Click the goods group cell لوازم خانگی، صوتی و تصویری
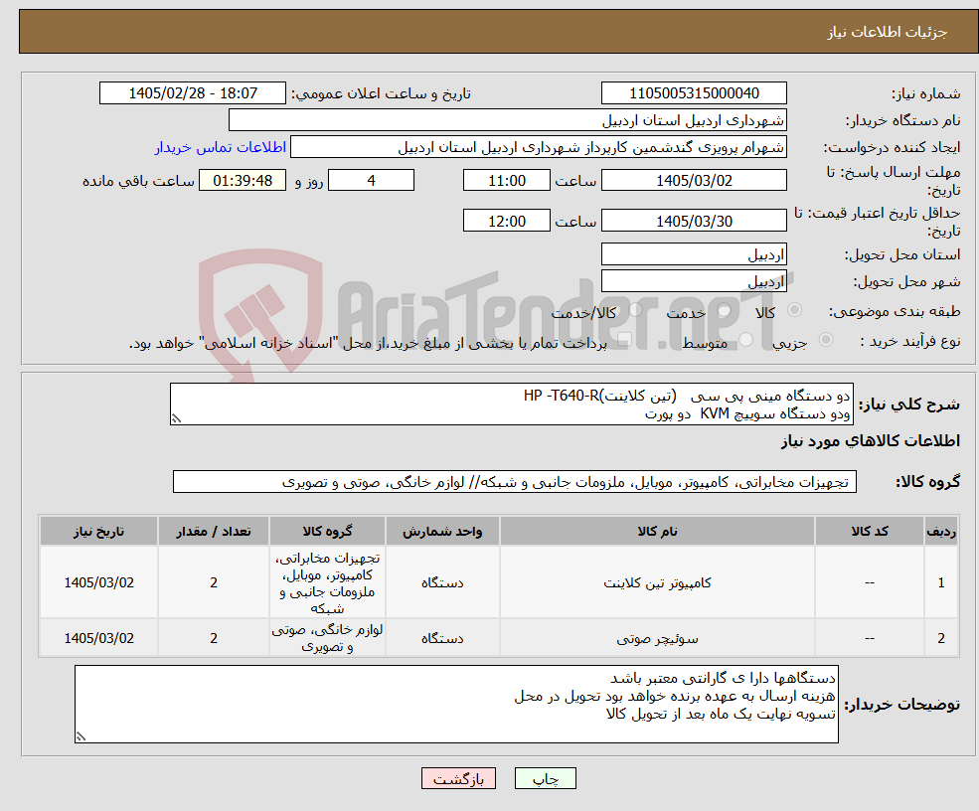The width and height of the screenshot is (979, 811). (x=327, y=638)
